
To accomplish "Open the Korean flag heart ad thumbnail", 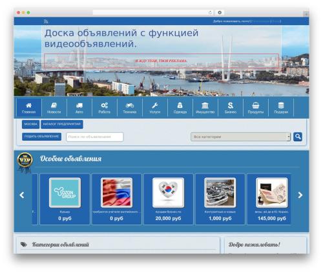I will click(x=168, y=192).
